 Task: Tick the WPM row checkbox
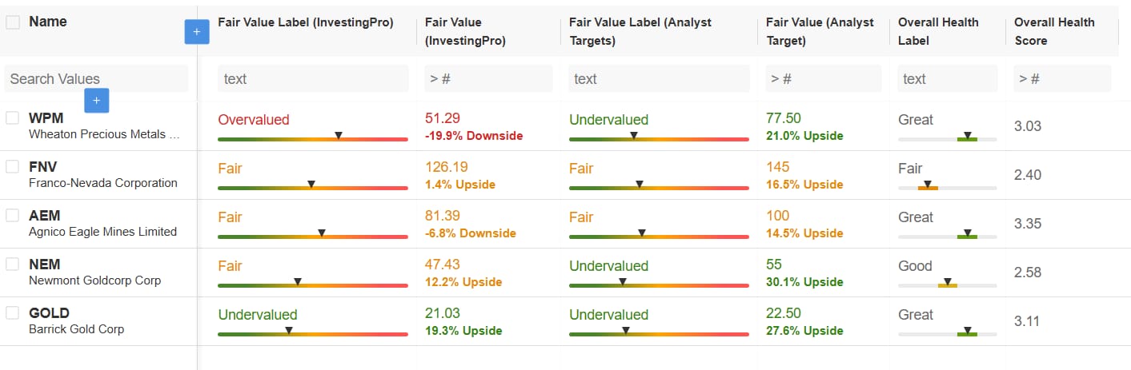[13, 117]
